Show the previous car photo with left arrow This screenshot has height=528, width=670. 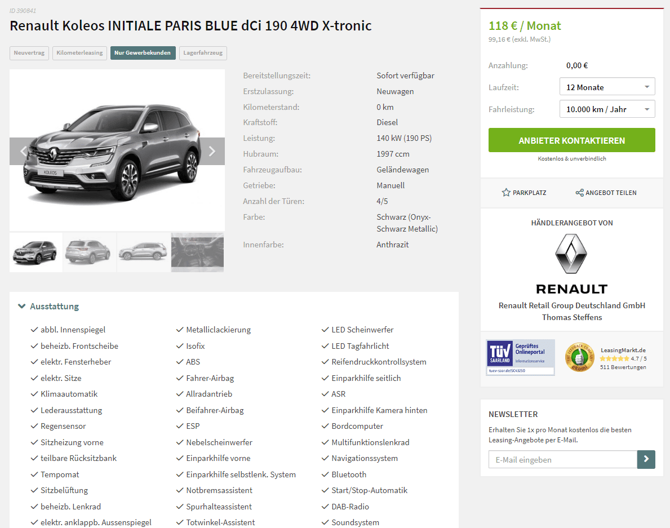(x=24, y=151)
